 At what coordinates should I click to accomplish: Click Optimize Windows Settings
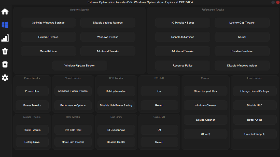pos(48,22)
